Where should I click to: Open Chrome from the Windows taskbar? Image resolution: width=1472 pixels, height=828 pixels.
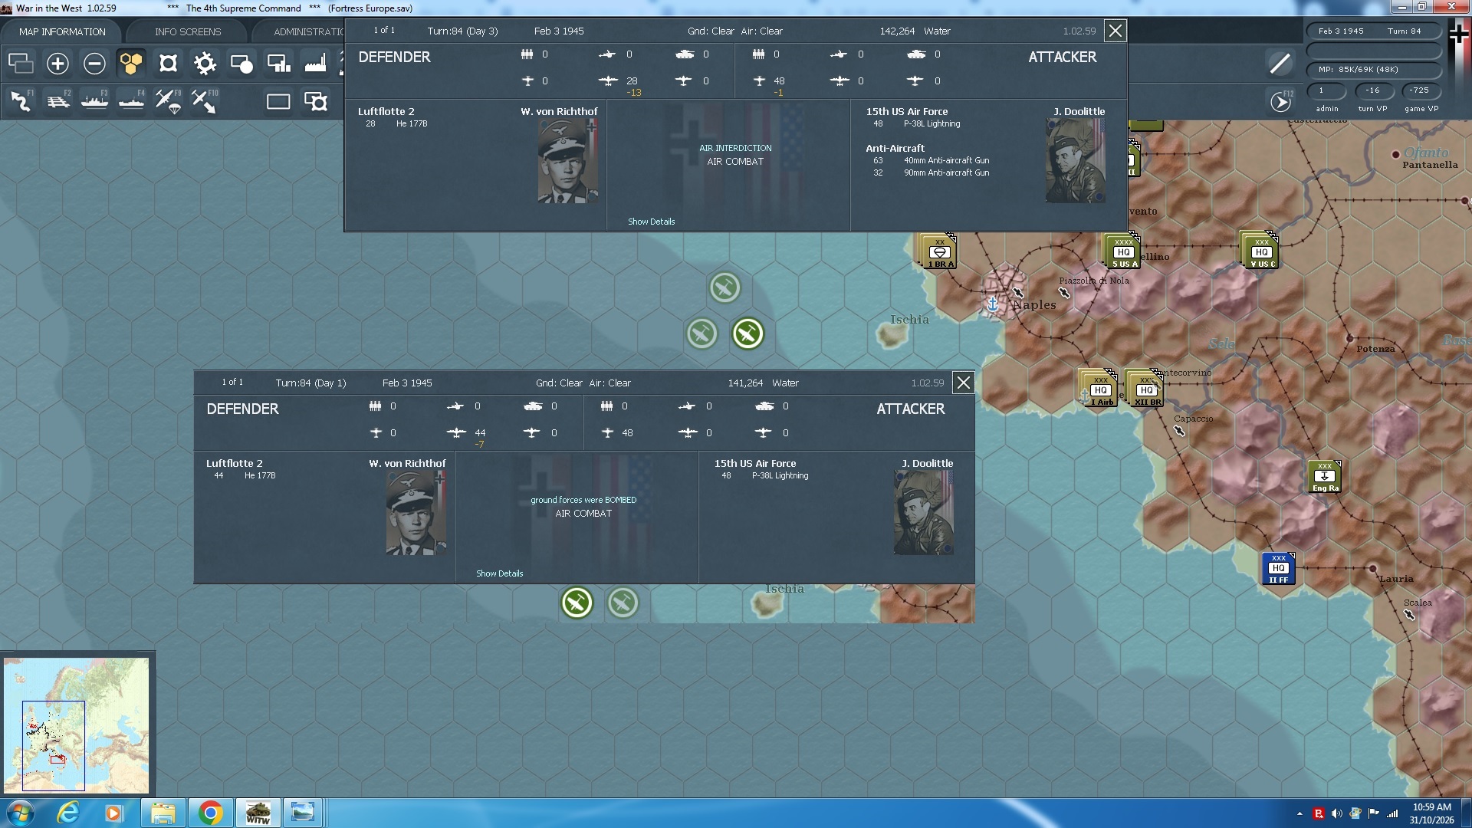[x=210, y=813]
